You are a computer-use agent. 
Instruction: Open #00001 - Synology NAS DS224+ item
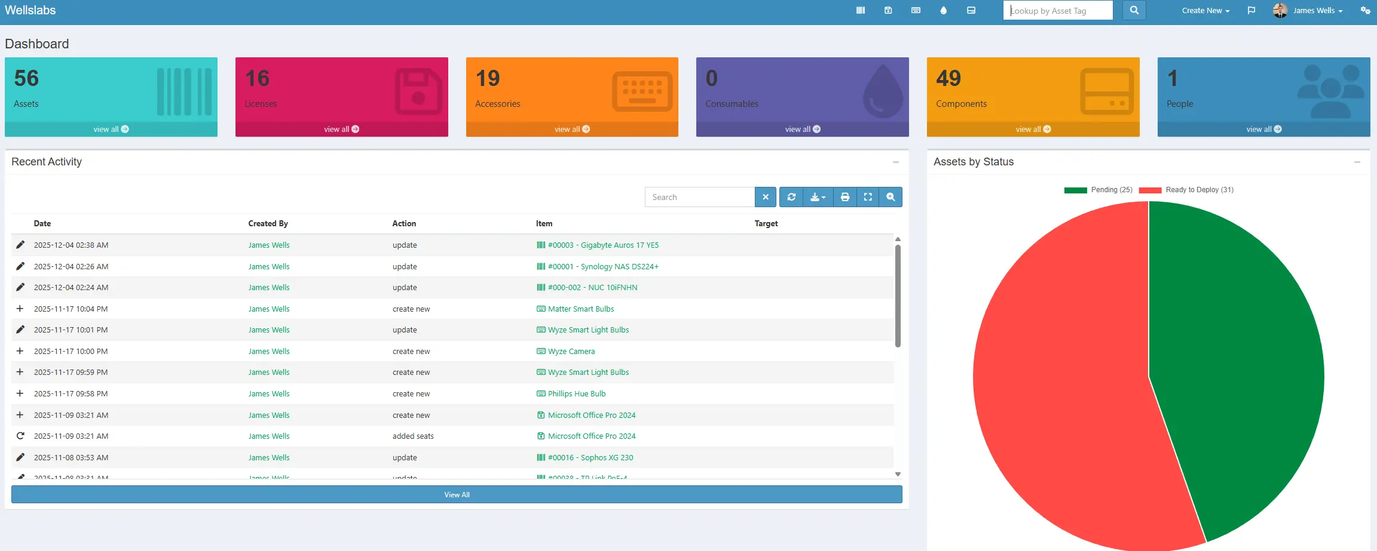(x=603, y=266)
